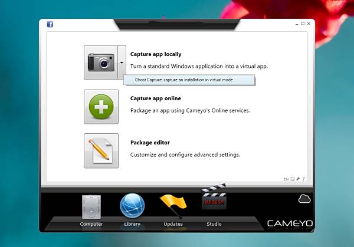The height and width of the screenshot is (247, 354).
Task: Open the Library globe icon
Action: (x=132, y=206)
